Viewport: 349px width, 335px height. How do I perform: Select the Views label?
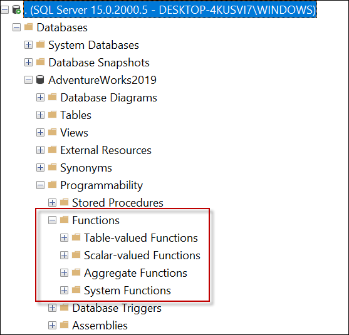pyautogui.click(x=74, y=133)
